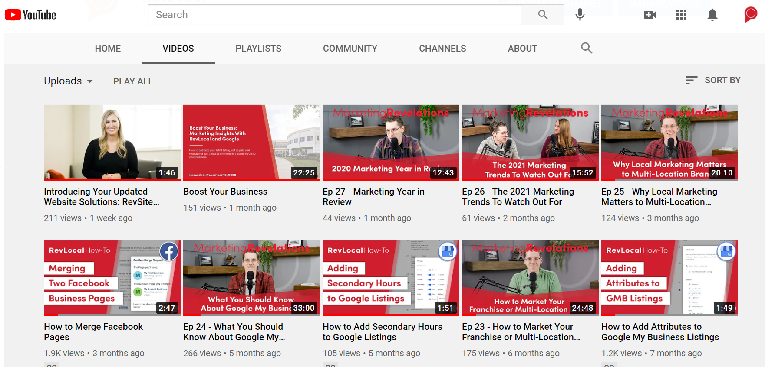Screen dimensions: 765x367
Task: Click Ep 24 - What You Should Know title
Action: [x=234, y=332]
